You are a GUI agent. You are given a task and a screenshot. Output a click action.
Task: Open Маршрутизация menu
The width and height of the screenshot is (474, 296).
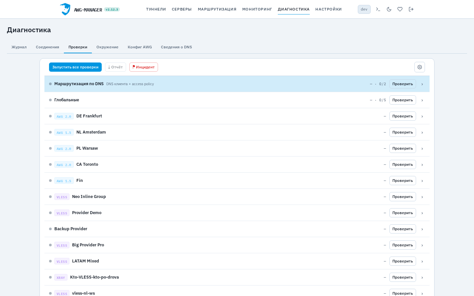(x=217, y=9)
